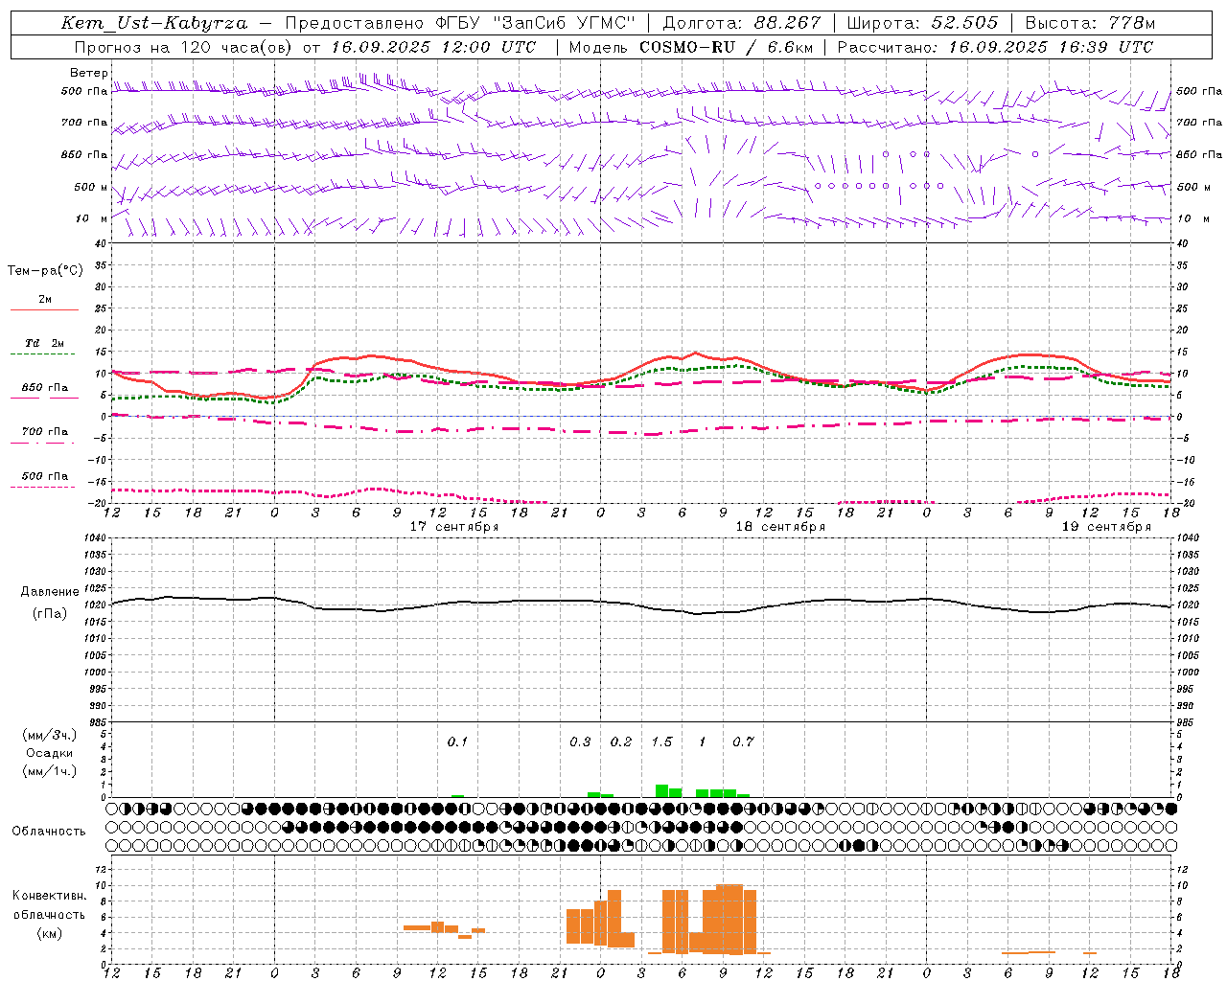Click 'Рассчитано: 16.09.2025 16:39 UTC' timestamp
1227x981 pixels.
995,47
